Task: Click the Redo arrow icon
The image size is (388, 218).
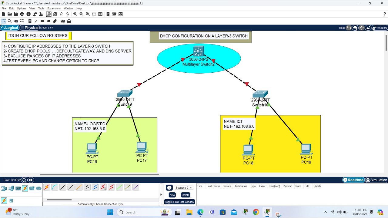Action: [67, 14]
